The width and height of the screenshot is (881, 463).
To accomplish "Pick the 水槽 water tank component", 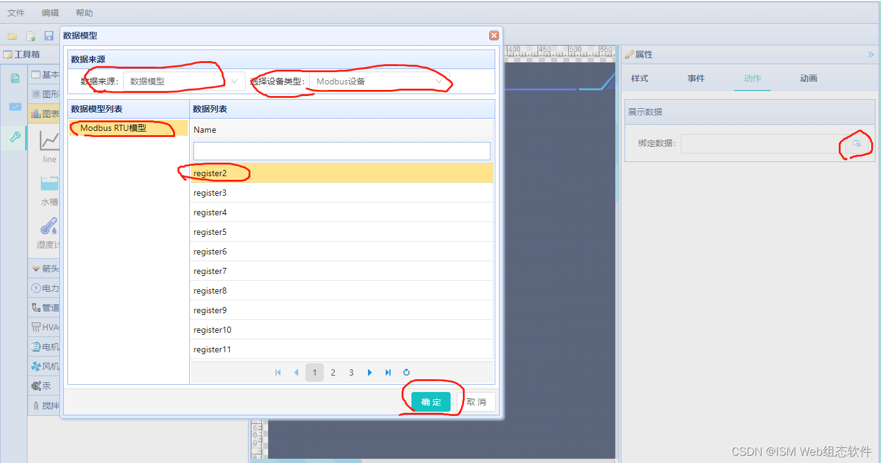I will click(x=50, y=190).
